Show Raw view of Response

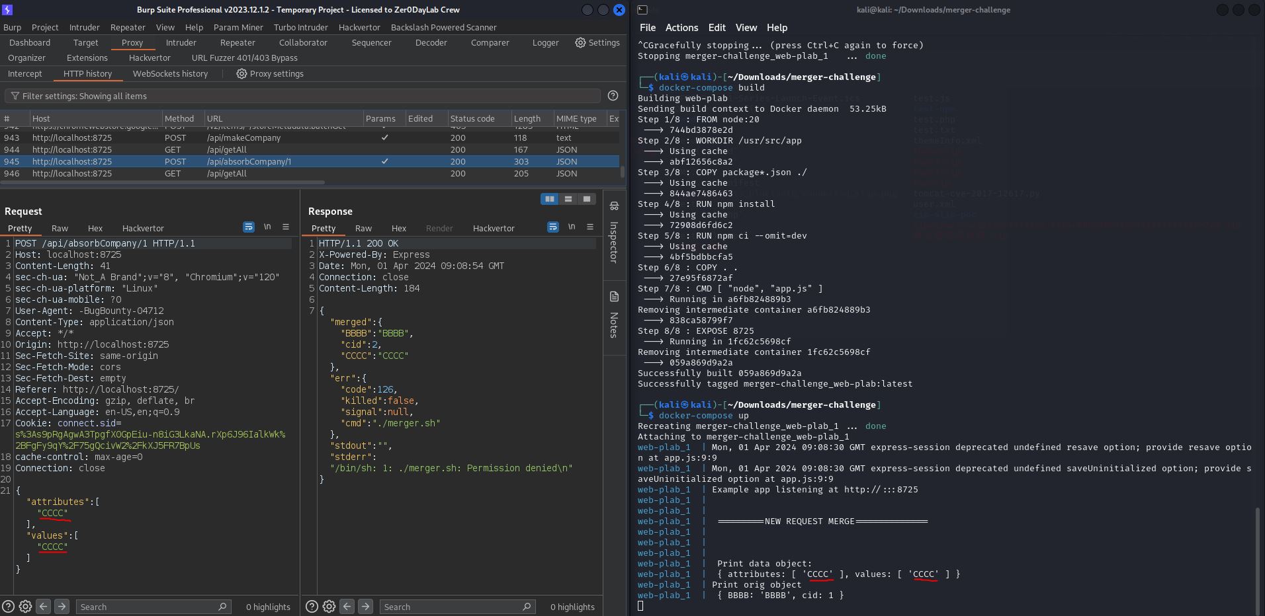pos(364,228)
